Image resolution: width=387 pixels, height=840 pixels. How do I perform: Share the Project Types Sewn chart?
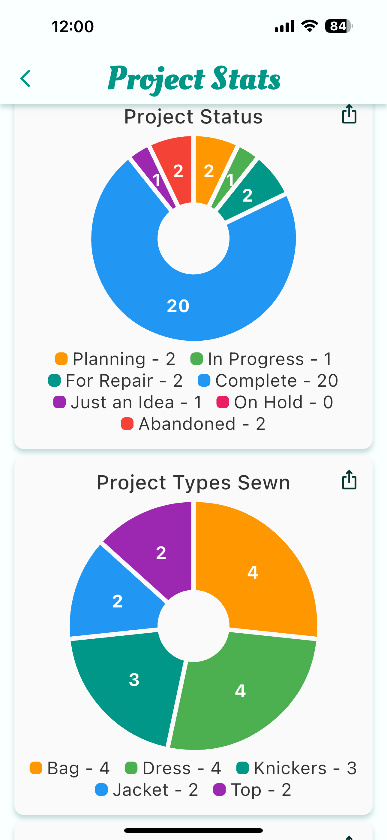click(x=349, y=480)
